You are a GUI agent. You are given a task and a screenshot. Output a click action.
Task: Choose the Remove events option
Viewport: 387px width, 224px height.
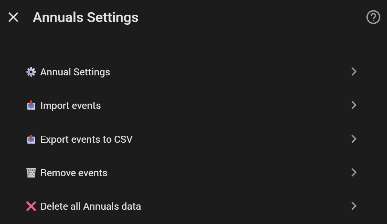click(74, 173)
